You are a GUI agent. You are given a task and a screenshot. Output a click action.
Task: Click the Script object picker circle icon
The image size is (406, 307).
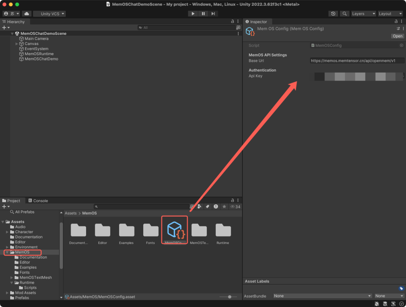click(x=401, y=45)
